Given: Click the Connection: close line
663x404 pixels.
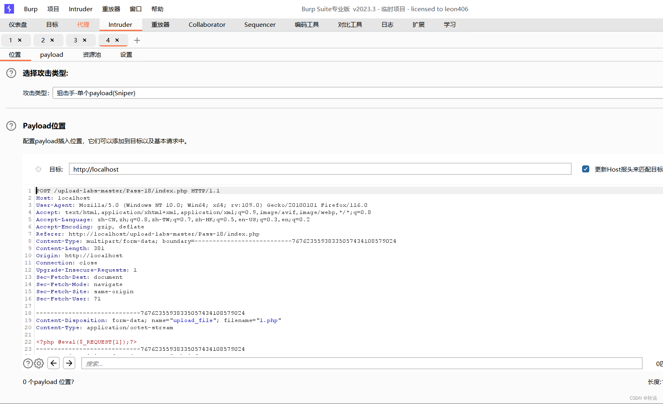Looking at the screenshot, I should [x=67, y=263].
